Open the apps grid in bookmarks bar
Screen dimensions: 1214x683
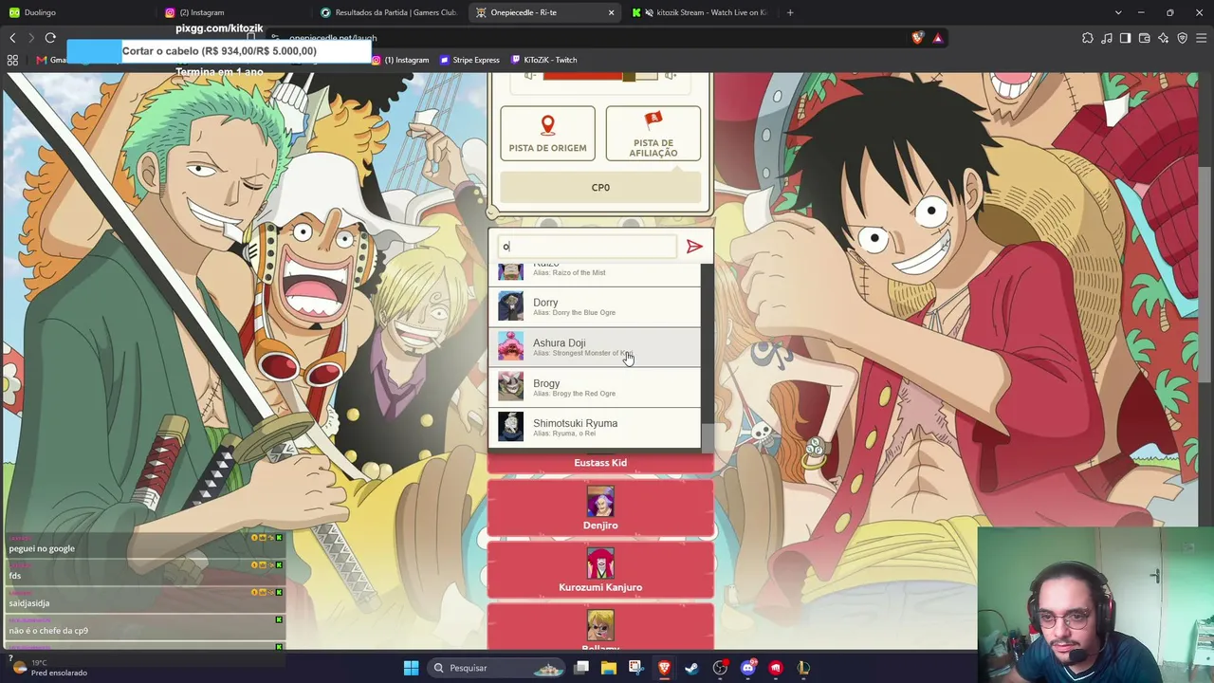coord(12,60)
